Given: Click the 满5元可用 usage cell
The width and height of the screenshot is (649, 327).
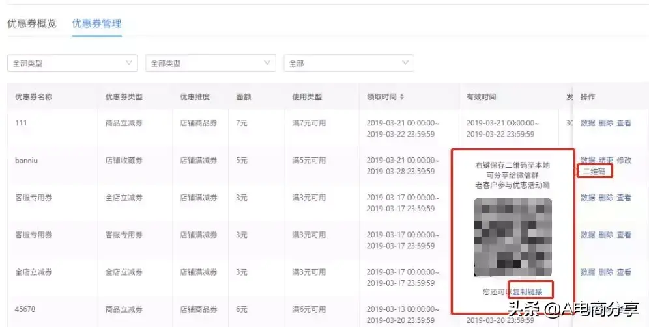Looking at the screenshot, I should click(x=309, y=160).
